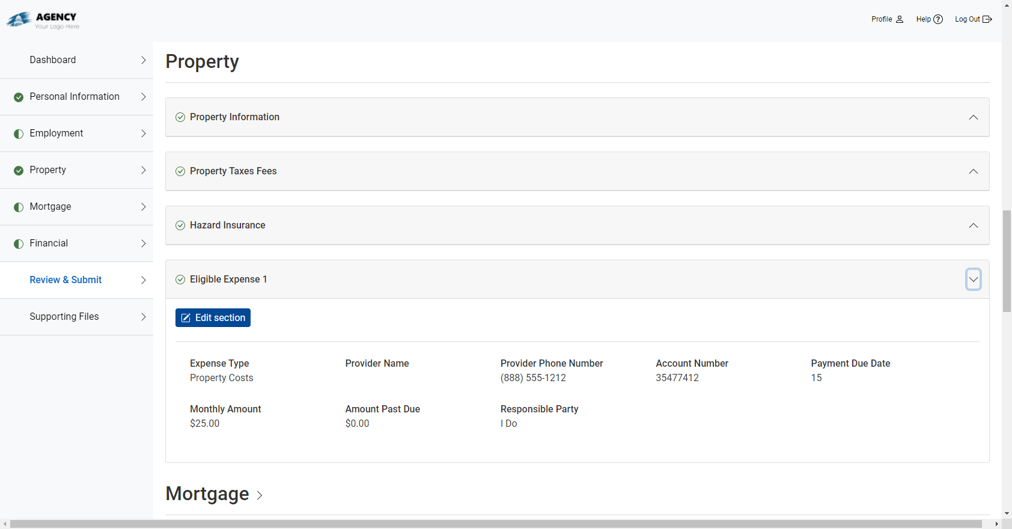Click half-filled status icon beside Mortgage
Screen dimensions: 1012x529
pos(19,207)
